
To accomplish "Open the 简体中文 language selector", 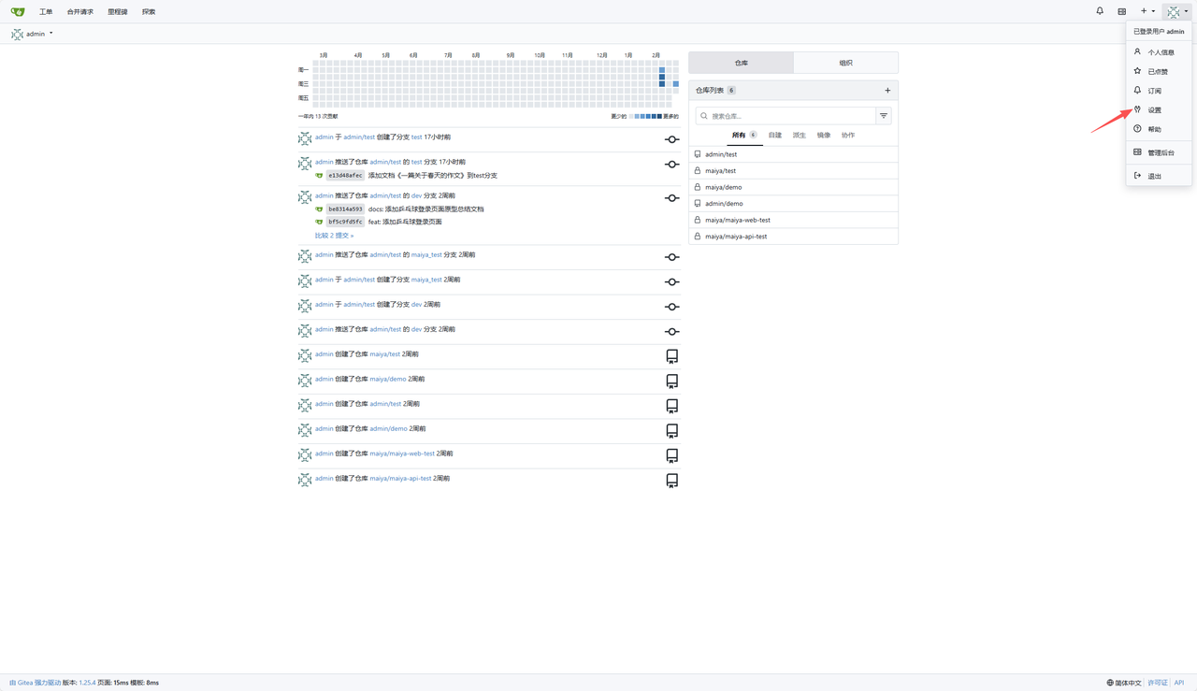I will coord(1124,683).
